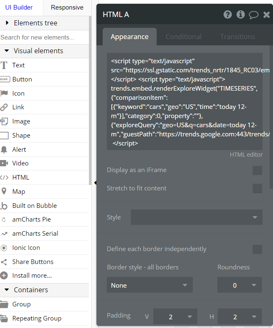Select the Icon element flag icon

(4, 93)
